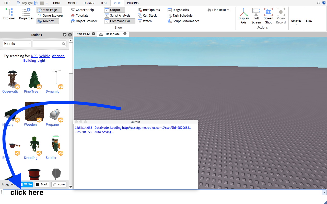This screenshot has height=204, width=327.
Task: Click the Toolbox scrollbar down arrow
Action: coord(71,187)
